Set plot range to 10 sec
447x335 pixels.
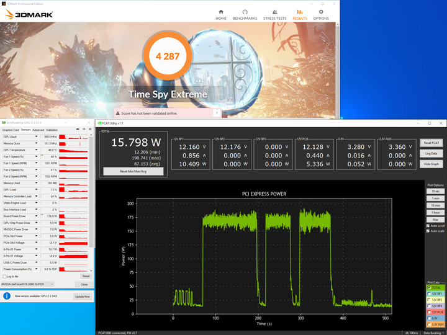435,192
